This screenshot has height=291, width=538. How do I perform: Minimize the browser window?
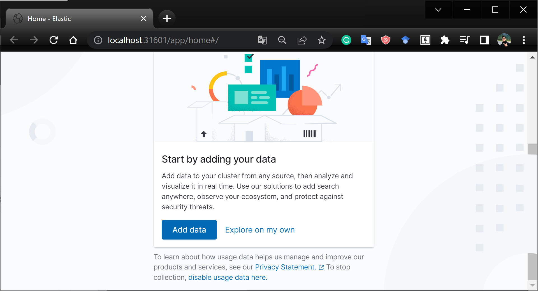coord(467,10)
